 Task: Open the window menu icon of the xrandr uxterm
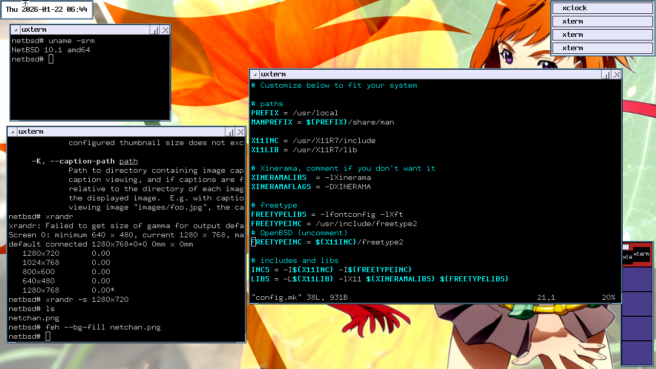coord(13,132)
